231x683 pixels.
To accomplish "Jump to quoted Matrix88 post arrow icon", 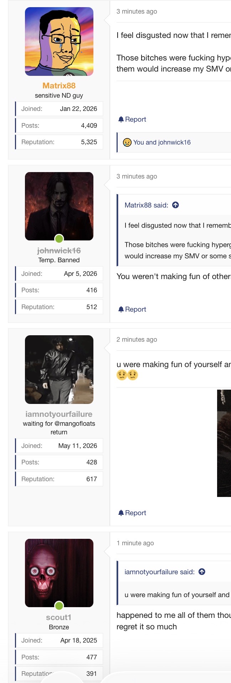I will [175, 205].
